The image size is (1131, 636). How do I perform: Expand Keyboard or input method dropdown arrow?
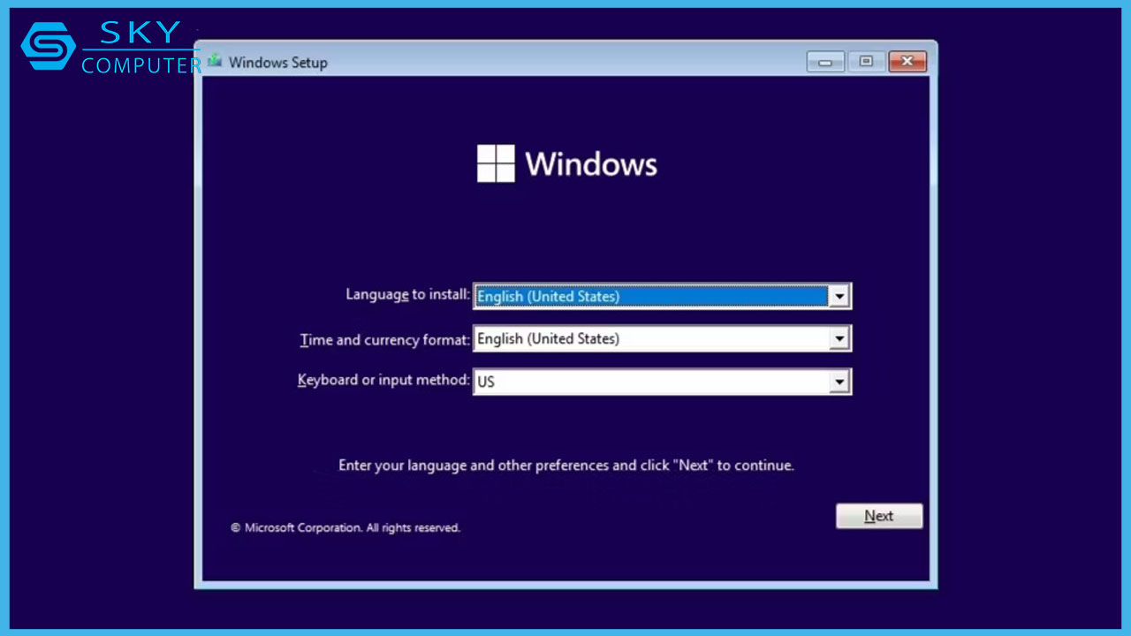pos(839,382)
